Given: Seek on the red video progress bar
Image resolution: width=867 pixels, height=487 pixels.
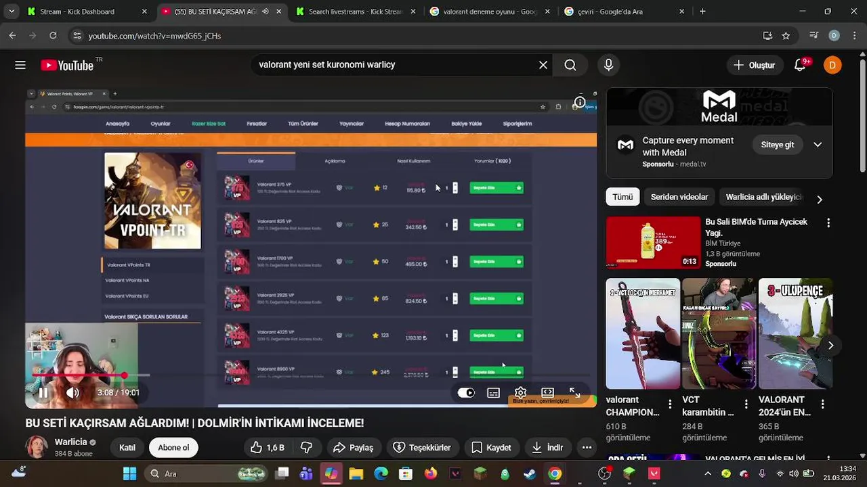Looking at the screenshot, I should click(x=311, y=375).
